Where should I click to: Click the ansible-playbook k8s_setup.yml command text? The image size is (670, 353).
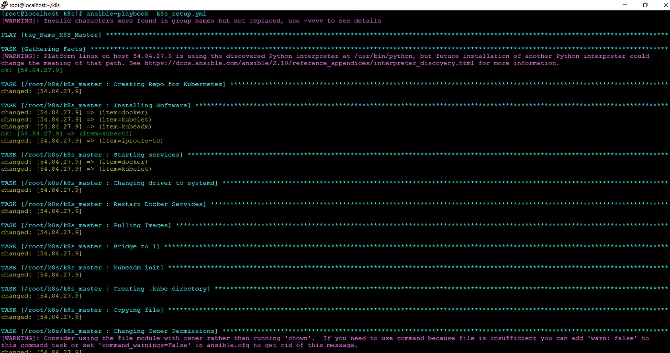146,14
